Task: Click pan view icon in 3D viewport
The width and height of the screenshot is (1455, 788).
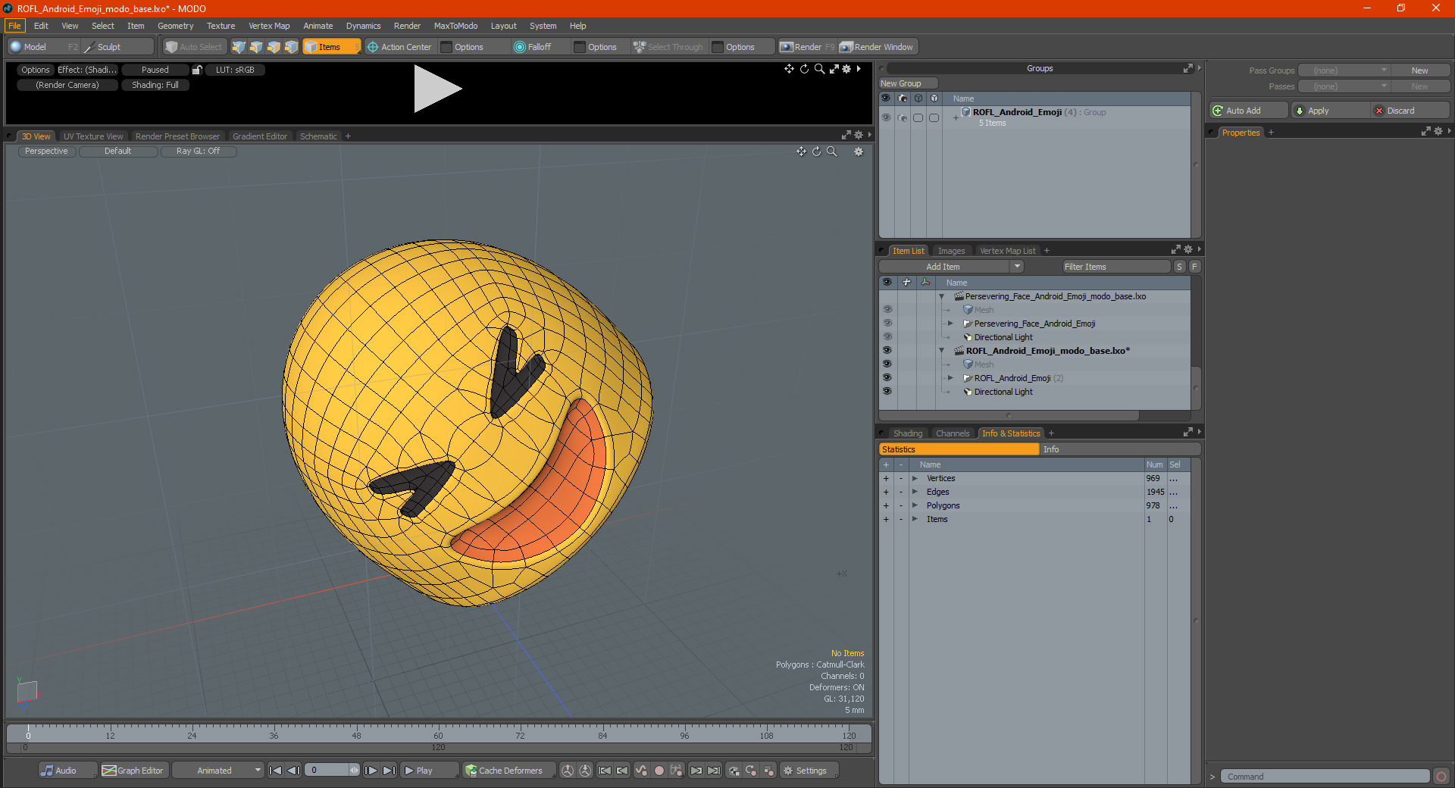Action: click(x=801, y=152)
